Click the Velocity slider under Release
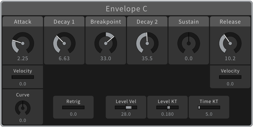Viewport: 253px width, 127px height. [230, 77]
